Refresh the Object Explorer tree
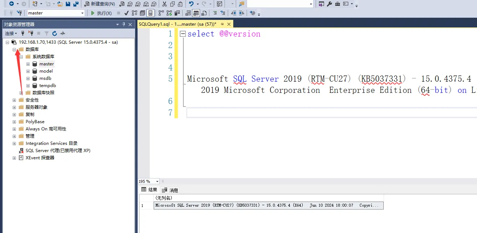This screenshot has height=233, width=477. pos(55,33)
